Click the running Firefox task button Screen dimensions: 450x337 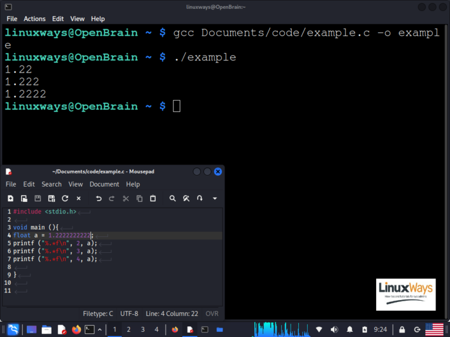pyautogui.click(x=175, y=329)
